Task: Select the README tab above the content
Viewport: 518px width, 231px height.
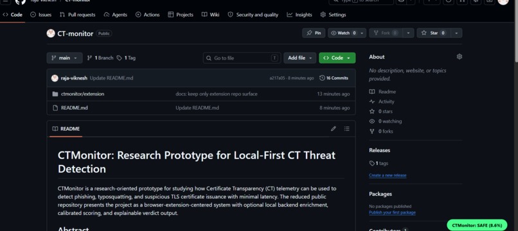Action: tap(66, 129)
